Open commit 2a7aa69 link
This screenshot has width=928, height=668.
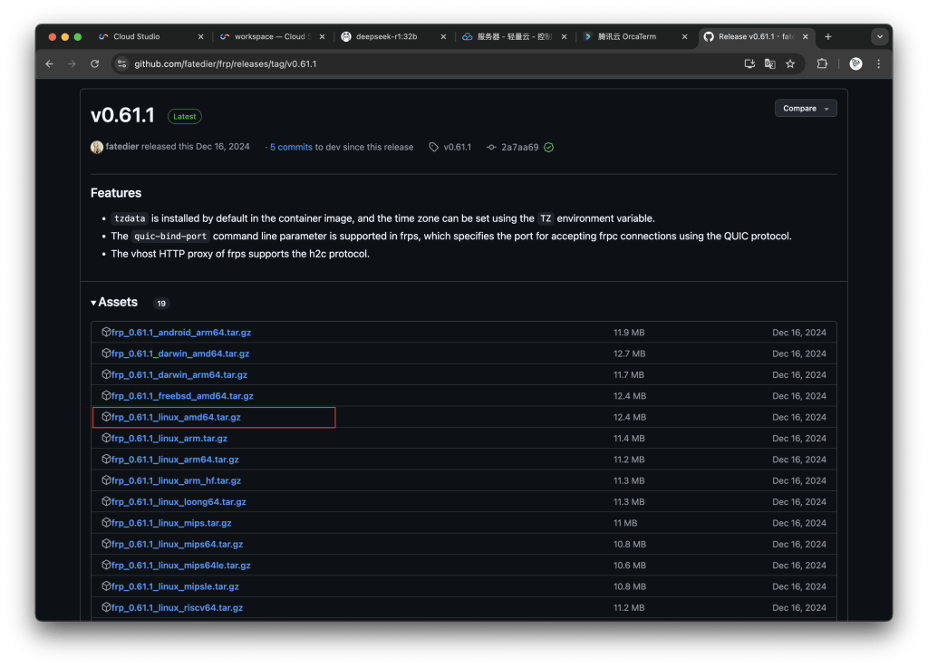click(519, 148)
